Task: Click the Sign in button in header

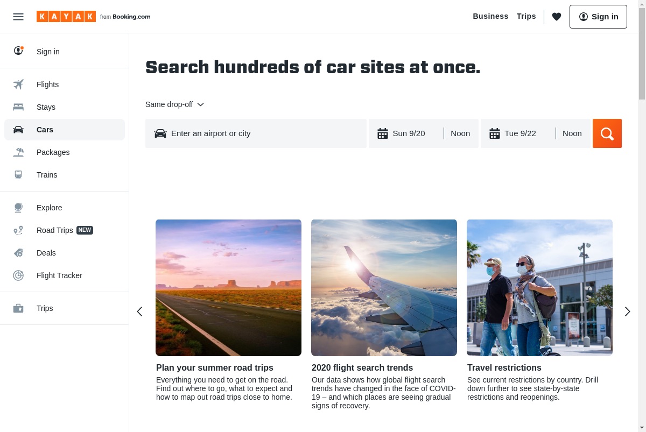Action: [598, 17]
